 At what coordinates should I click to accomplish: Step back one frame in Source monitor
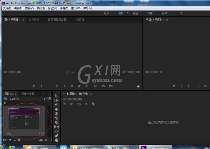point(65,86)
